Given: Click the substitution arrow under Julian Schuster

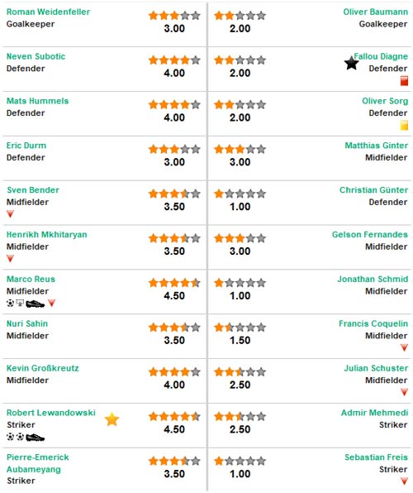Looking at the screenshot, I should click(x=404, y=392).
